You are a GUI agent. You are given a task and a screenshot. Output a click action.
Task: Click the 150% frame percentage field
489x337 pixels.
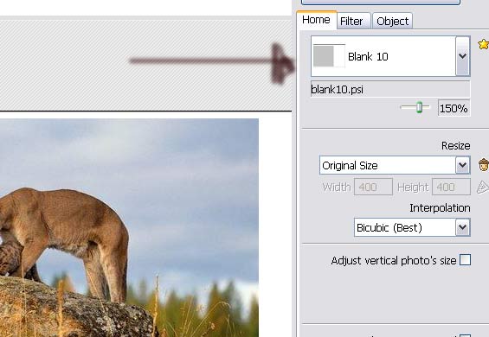[454, 108]
